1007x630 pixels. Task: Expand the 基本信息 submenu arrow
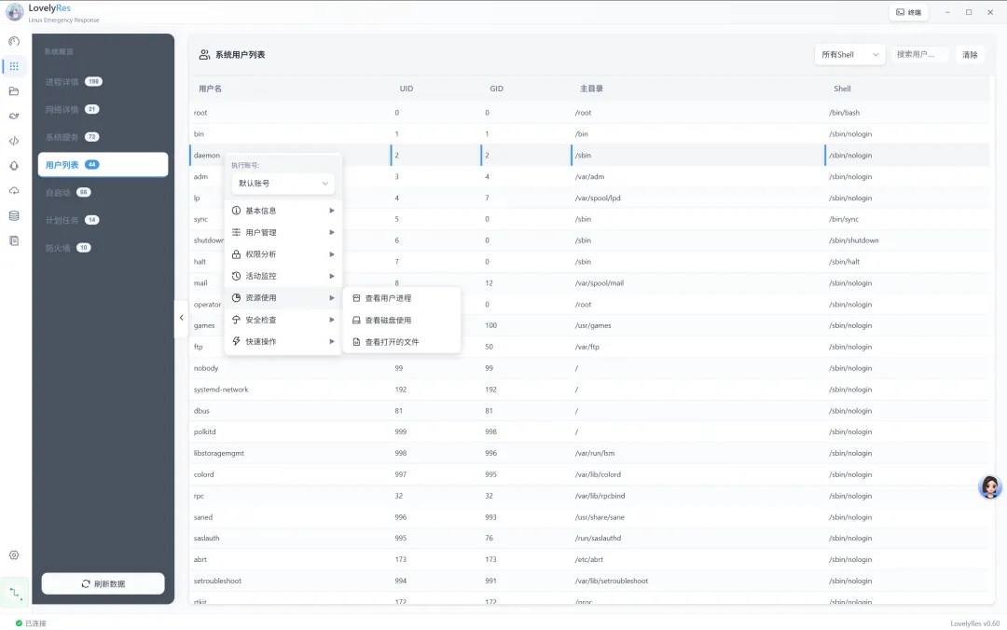coord(332,211)
